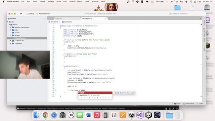Select the Scenes folder
Image resolution: width=215 pixels, height=121 pixels.
[x=16, y=33]
